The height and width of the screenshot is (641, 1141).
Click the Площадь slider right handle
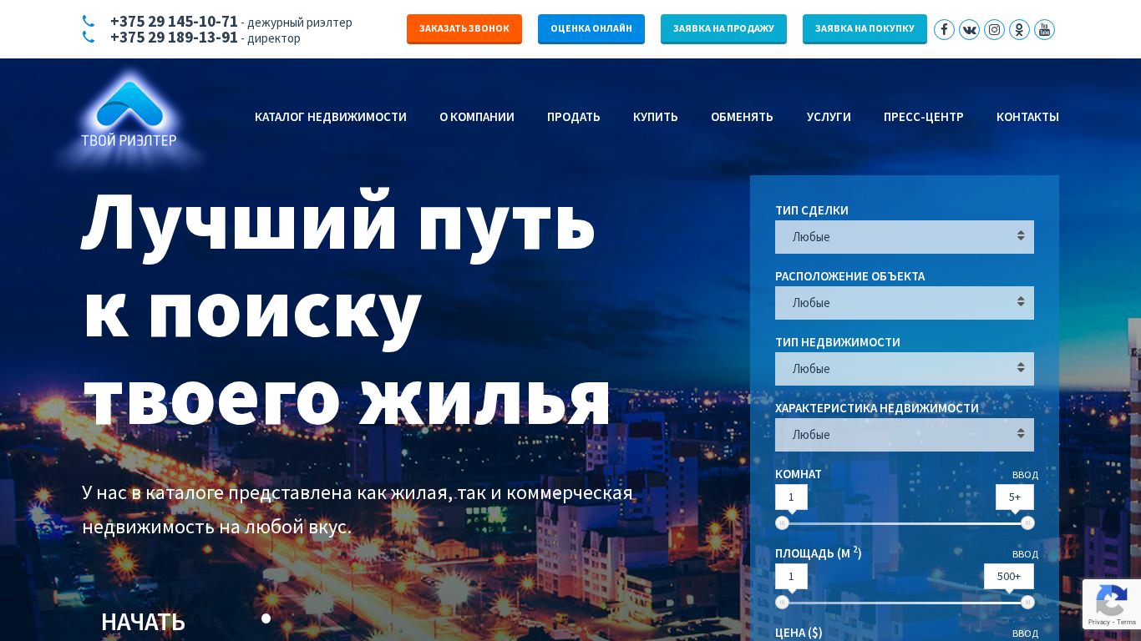[x=1027, y=603]
